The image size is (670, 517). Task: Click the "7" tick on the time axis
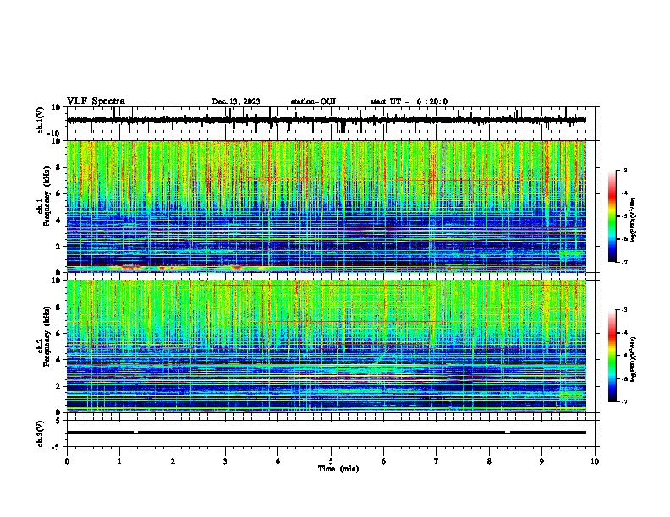coord(437,461)
